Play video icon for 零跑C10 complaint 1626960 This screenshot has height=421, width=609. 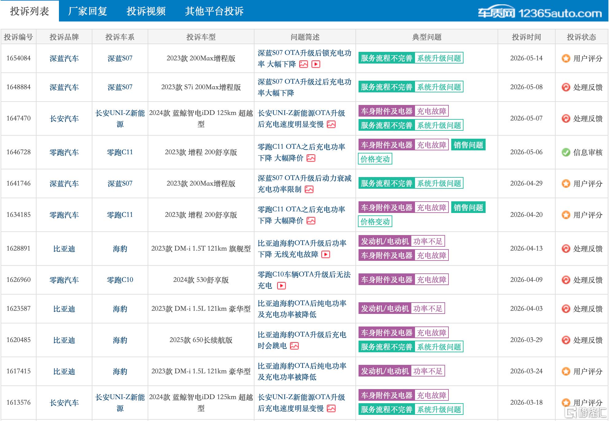(x=281, y=286)
